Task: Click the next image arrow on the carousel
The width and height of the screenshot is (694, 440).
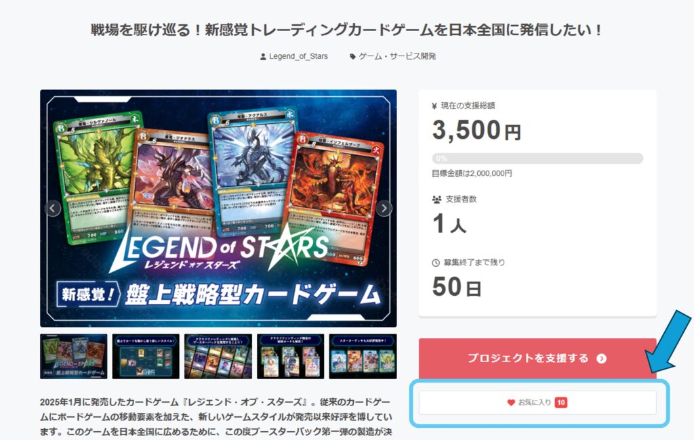Action: click(384, 208)
